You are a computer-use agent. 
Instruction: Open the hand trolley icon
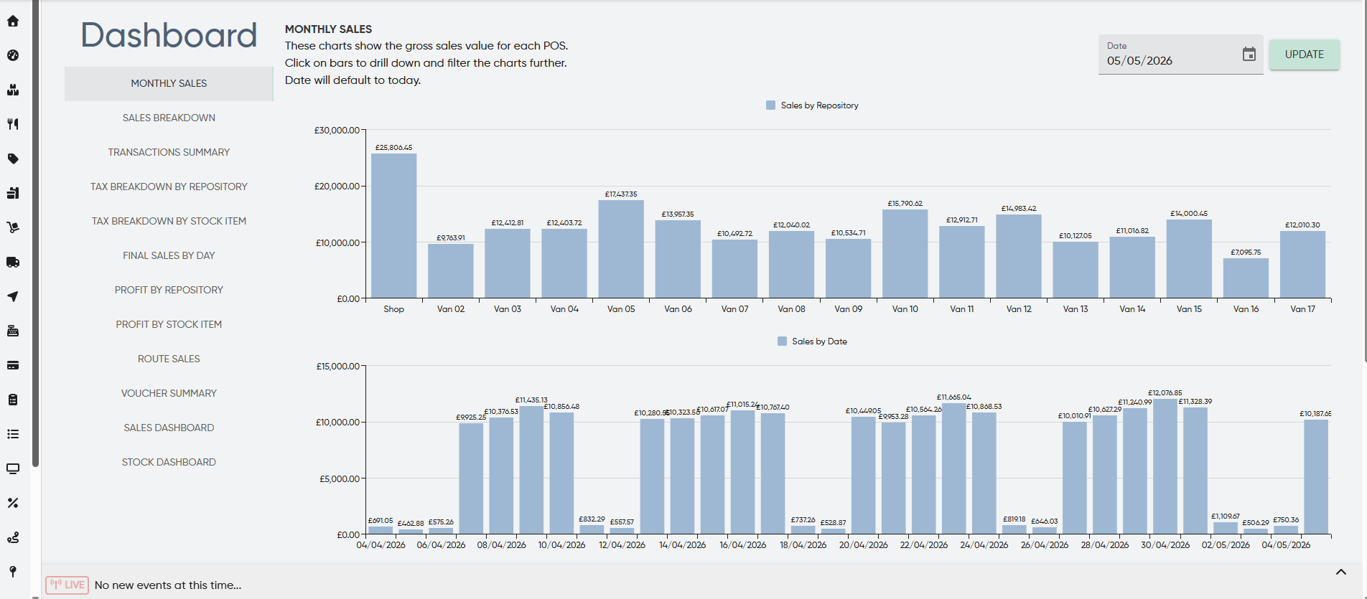[13, 227]
